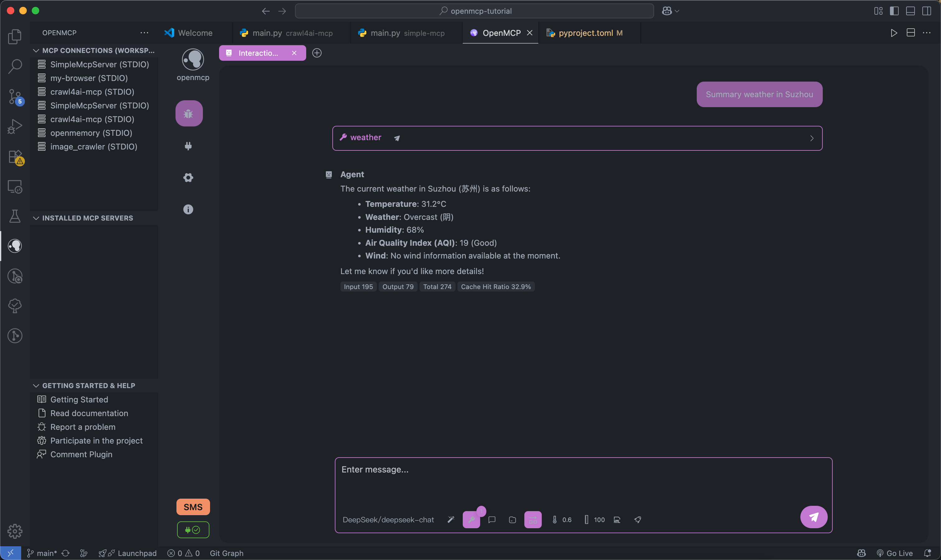
Task: Click the XML format icon in chat toolbar
Action: (617, 520)
